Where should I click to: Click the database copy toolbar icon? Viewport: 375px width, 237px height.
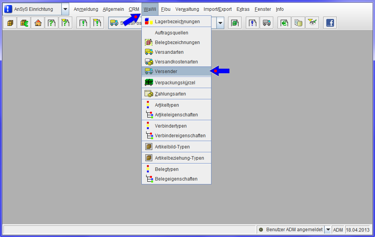[298, 23]
